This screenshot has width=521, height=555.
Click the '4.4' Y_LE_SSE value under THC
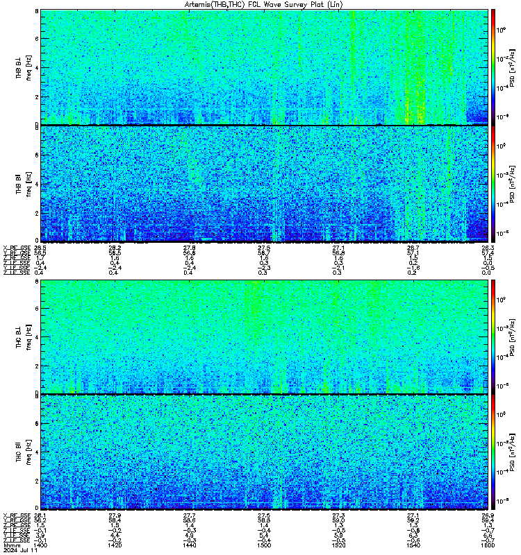(x=115, y=536)
